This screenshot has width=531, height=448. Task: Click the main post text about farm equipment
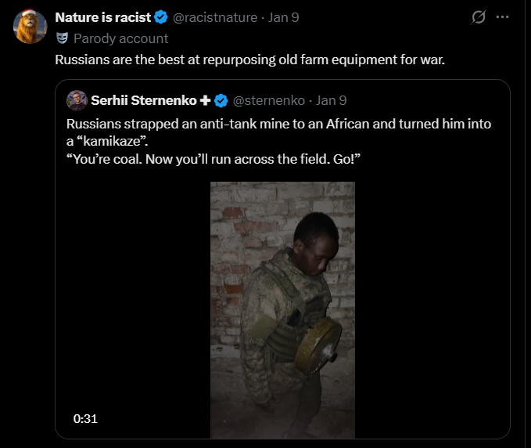coord(249,60)
